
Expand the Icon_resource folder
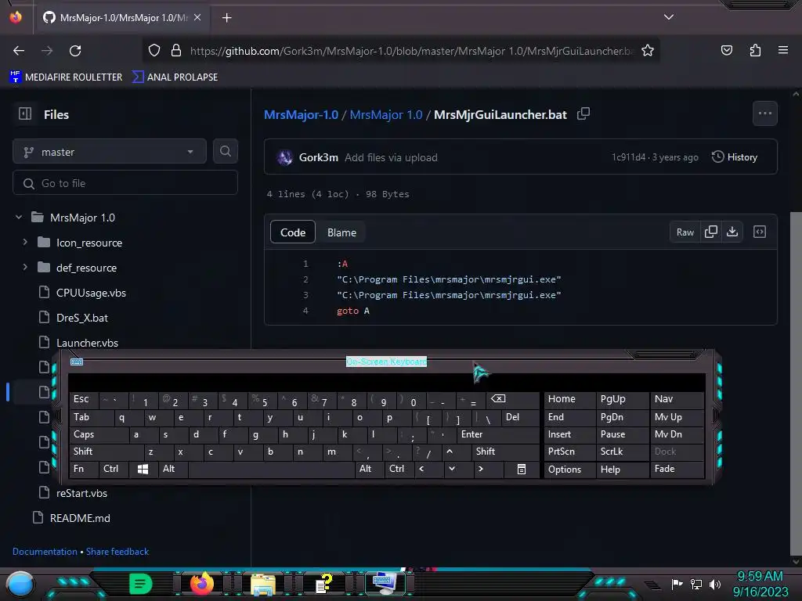coord(25,243)
